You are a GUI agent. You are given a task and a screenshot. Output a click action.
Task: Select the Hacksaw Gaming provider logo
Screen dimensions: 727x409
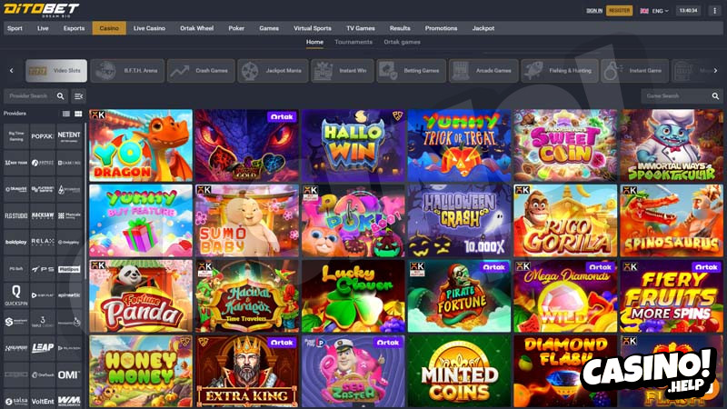click(43, 215)
